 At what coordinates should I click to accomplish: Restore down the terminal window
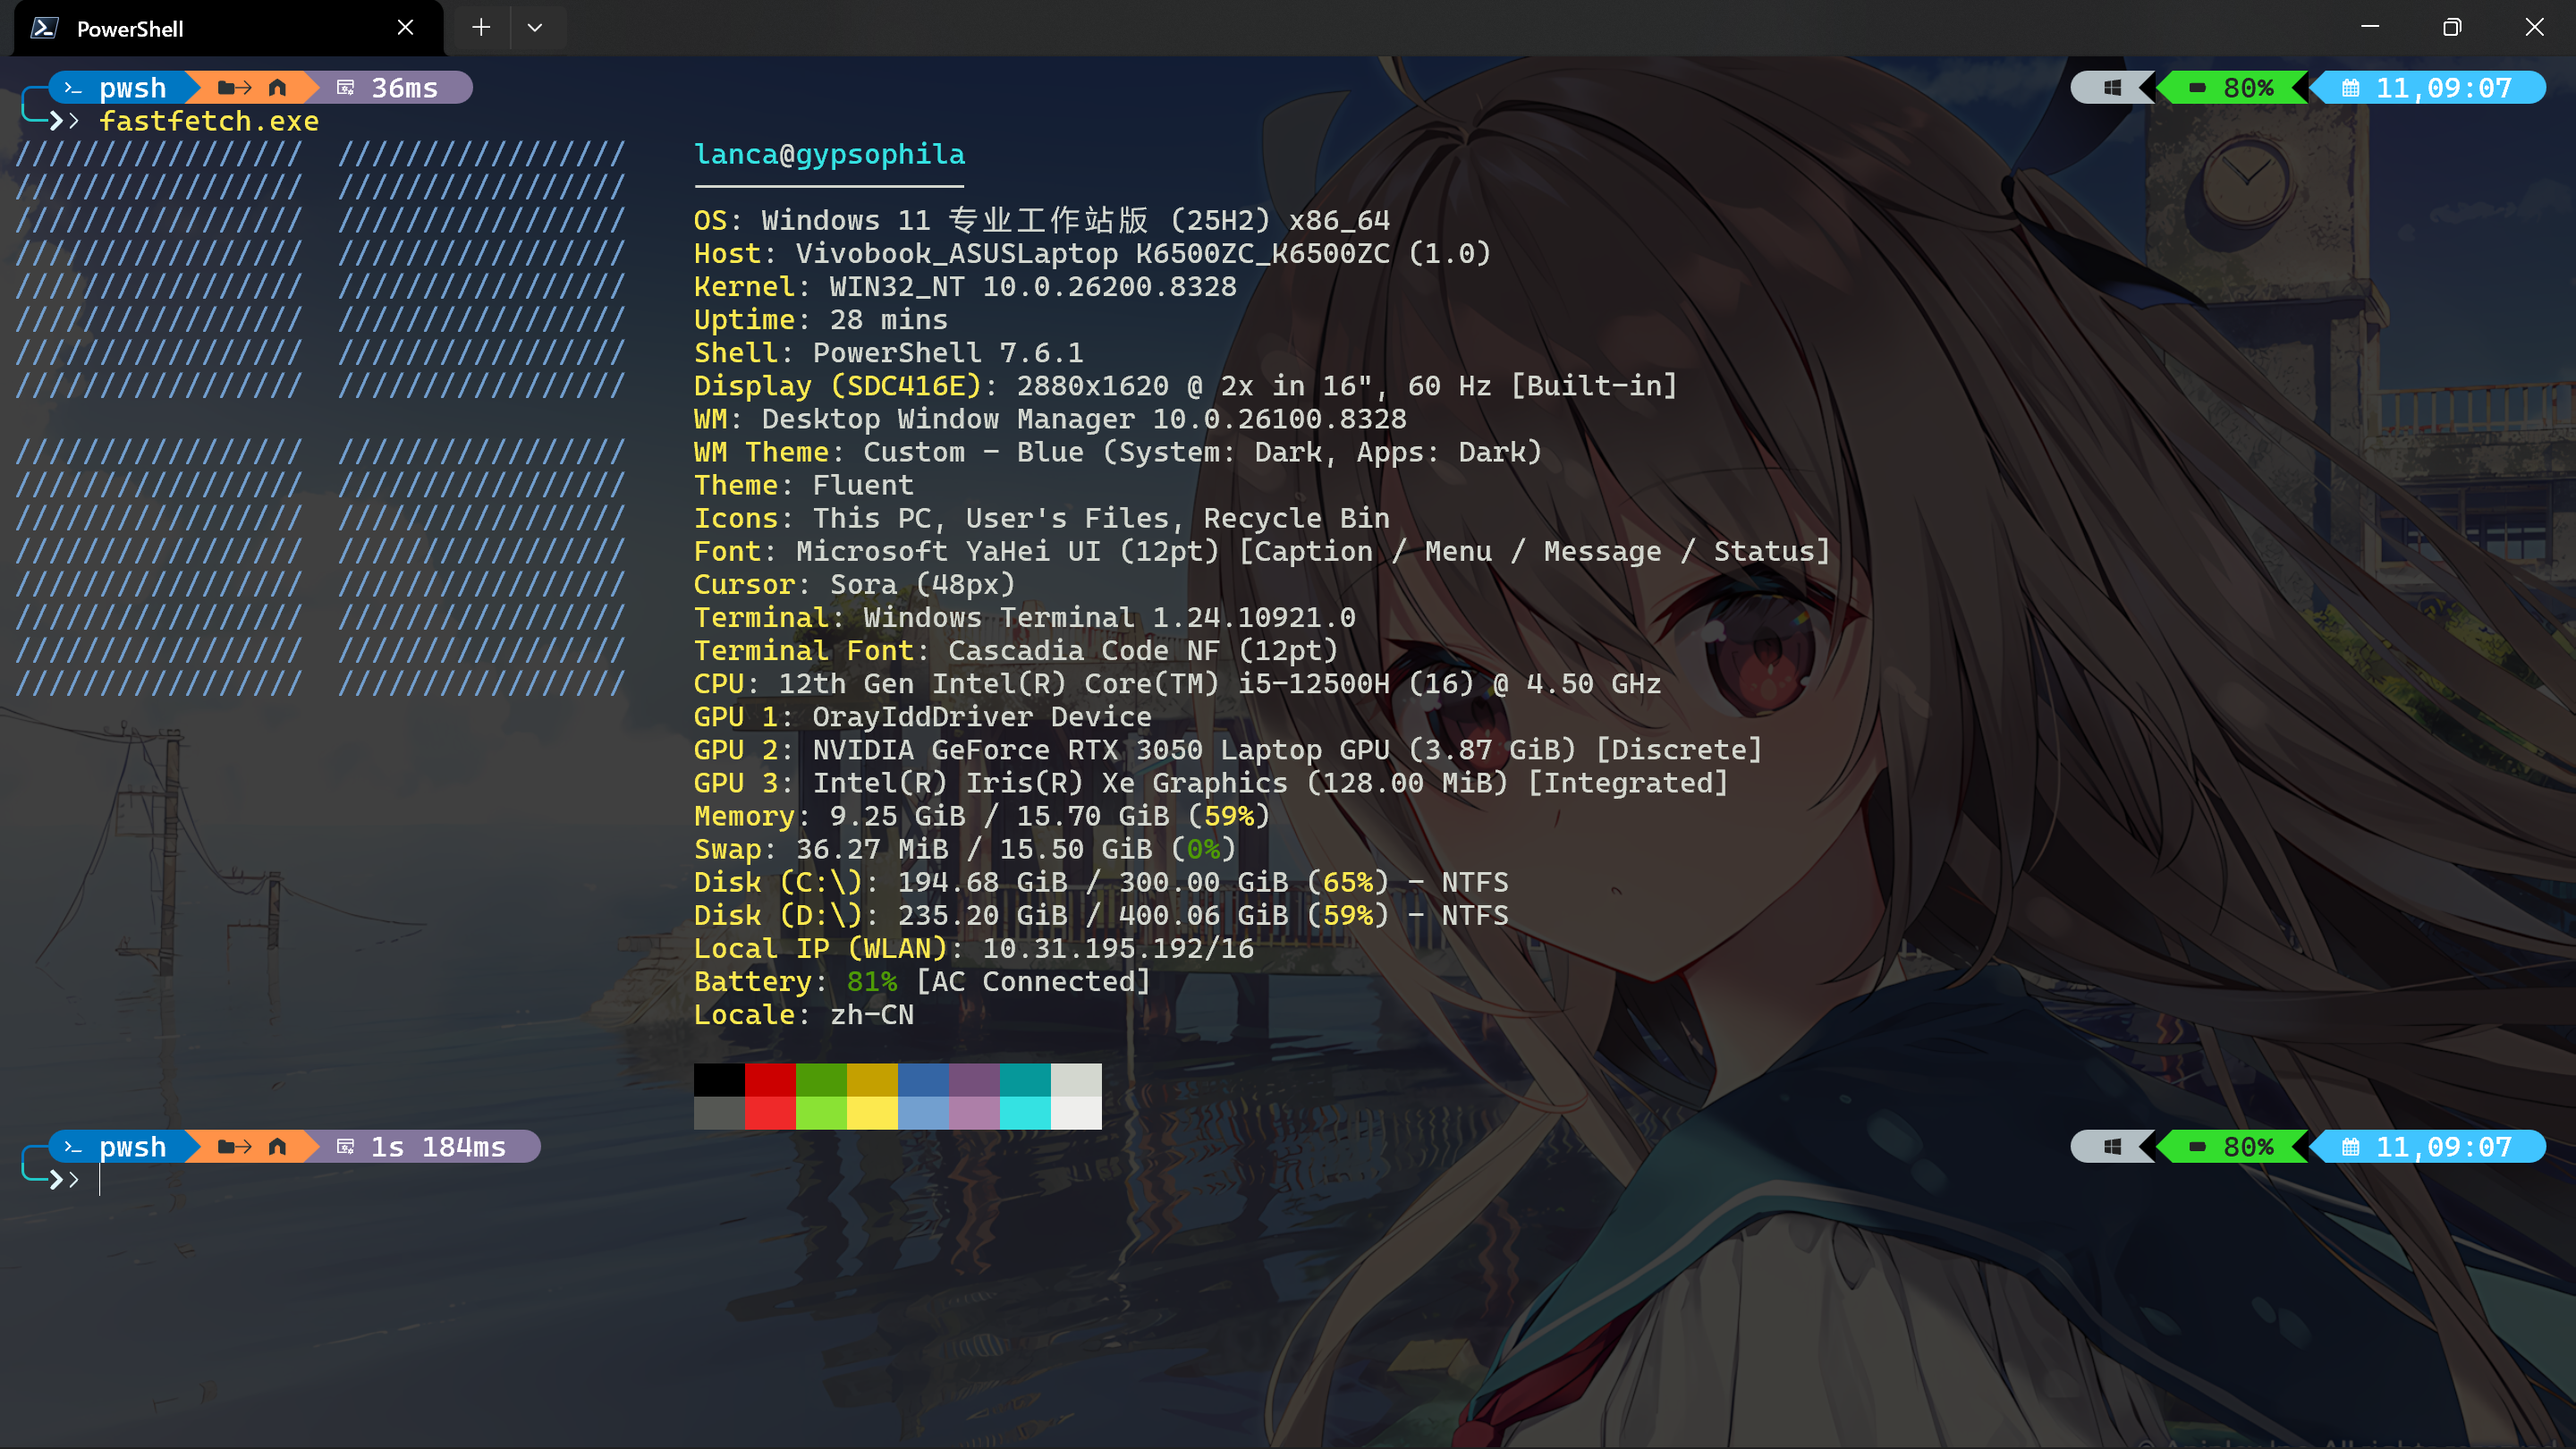coord(2452,27)
